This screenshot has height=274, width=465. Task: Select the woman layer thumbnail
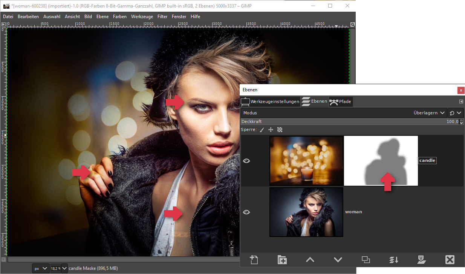pos(306,212)
